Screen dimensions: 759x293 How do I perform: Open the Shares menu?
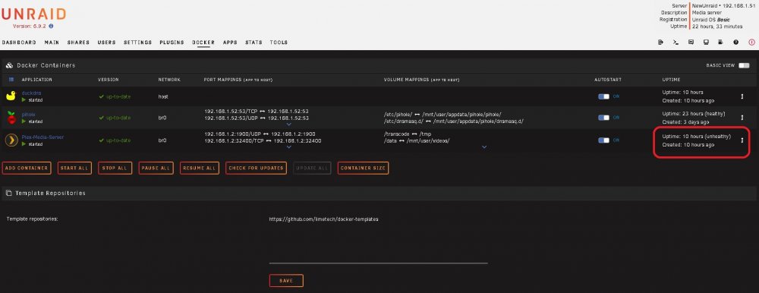78,43
